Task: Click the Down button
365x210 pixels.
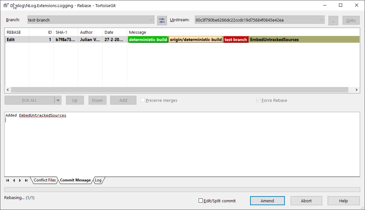Action: pos(97,101)
